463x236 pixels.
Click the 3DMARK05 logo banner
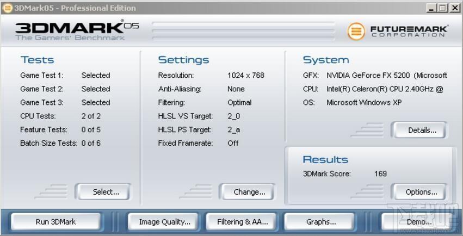click(77, 30)
